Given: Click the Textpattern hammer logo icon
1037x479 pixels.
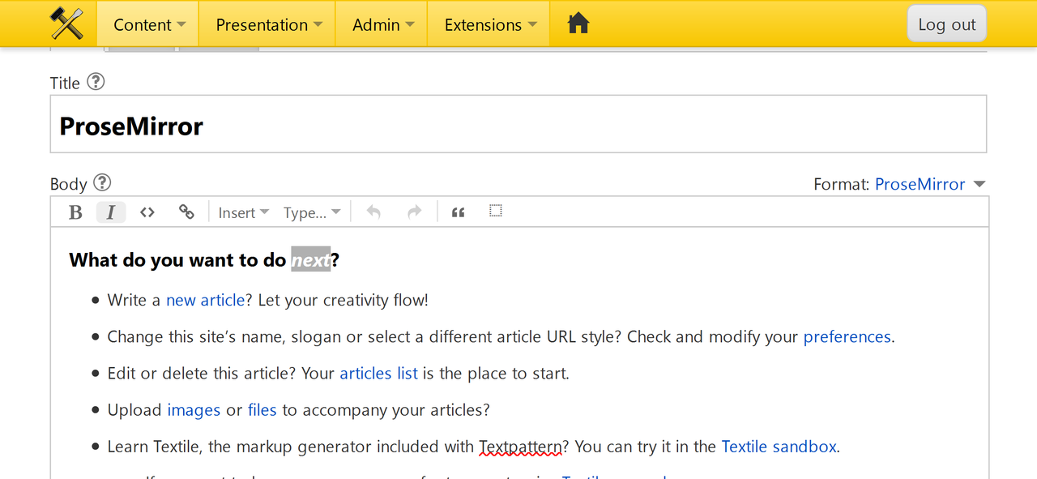Looking at the screenshot, I should point(66,24).
